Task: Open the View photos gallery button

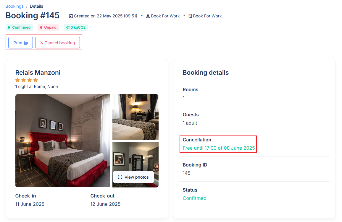Action: tap(133, 177)
